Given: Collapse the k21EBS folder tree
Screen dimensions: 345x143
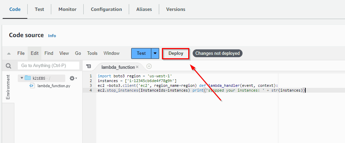Looking at the screenshot, I should tap(22, 78).
